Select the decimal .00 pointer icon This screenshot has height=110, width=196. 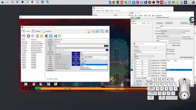[x=51, y=36]
